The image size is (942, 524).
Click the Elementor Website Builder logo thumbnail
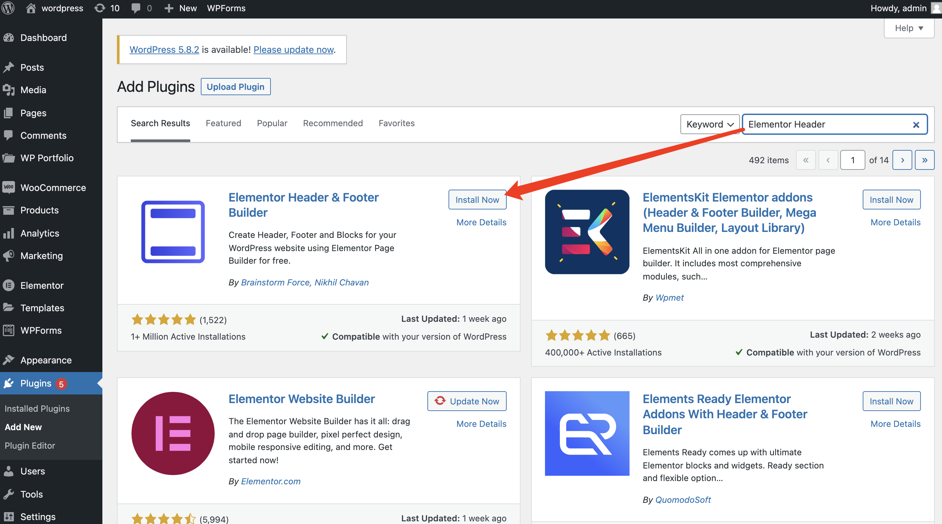[173, 433]
